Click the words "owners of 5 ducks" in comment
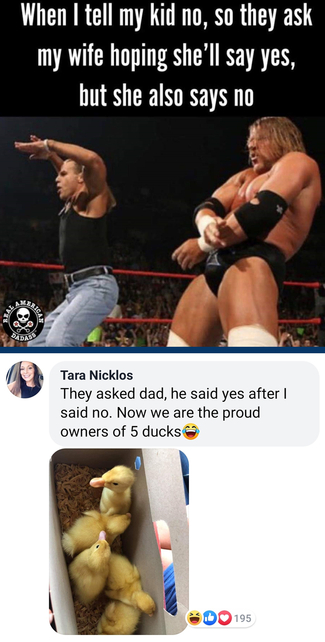Screen dimensions: 325x642 [121, 432]
